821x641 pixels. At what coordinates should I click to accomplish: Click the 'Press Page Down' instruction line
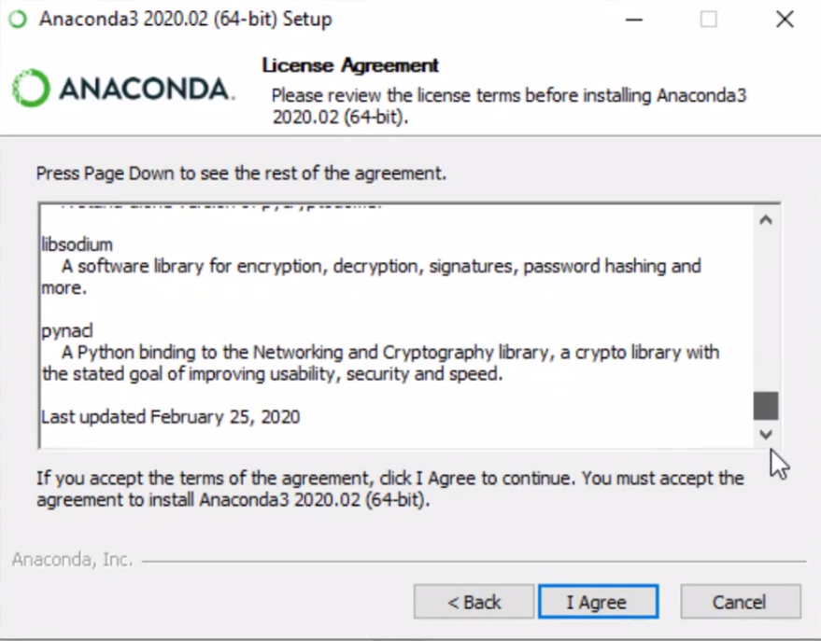241,173
